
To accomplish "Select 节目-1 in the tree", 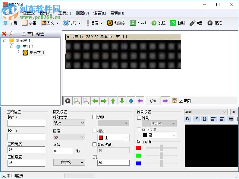I will coord(28,47).
